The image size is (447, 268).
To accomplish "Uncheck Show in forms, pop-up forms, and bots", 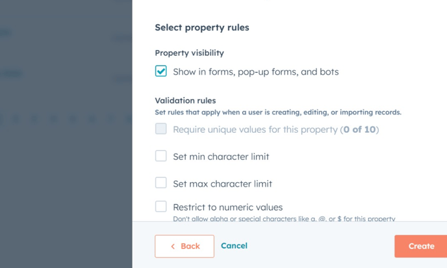I will 161,71.
